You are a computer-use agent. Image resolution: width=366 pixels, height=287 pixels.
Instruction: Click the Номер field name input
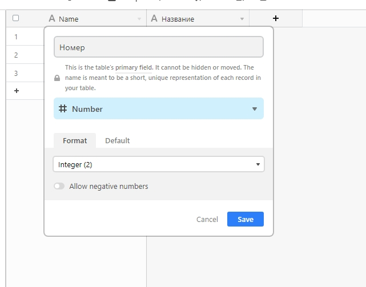[x=159, y=47]
